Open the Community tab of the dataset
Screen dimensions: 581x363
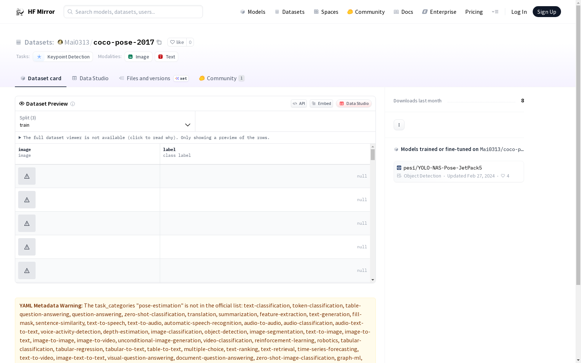click(x=222, y=78)
